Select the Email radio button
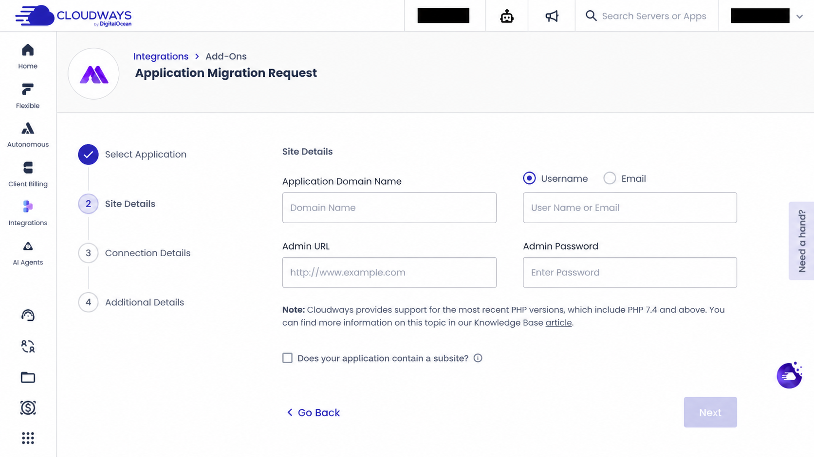Image resolution: width=814 pixels, height=457 pixels. [x=610, y=178]
